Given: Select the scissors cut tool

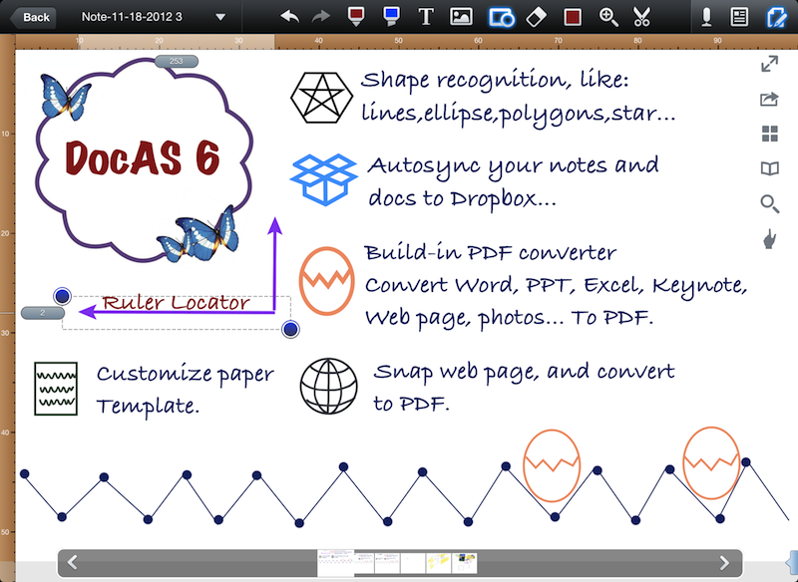Looking at the screenshot, I should pos(642,17).
